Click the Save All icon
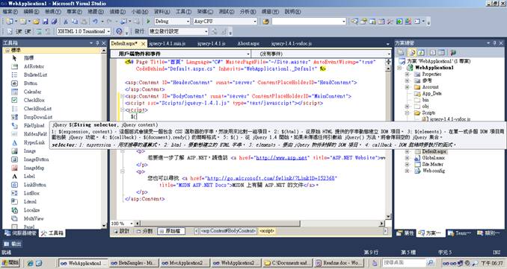The height and width of the screenshot is (269, 507). 54,22
